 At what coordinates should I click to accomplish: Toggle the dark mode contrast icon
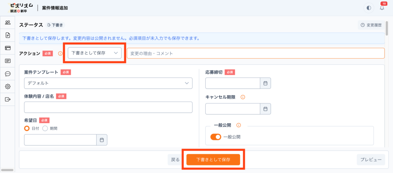pyautogui.click(x=369, y=8)
